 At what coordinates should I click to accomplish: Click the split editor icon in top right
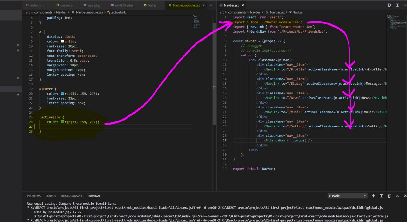(x=397, y=5)
